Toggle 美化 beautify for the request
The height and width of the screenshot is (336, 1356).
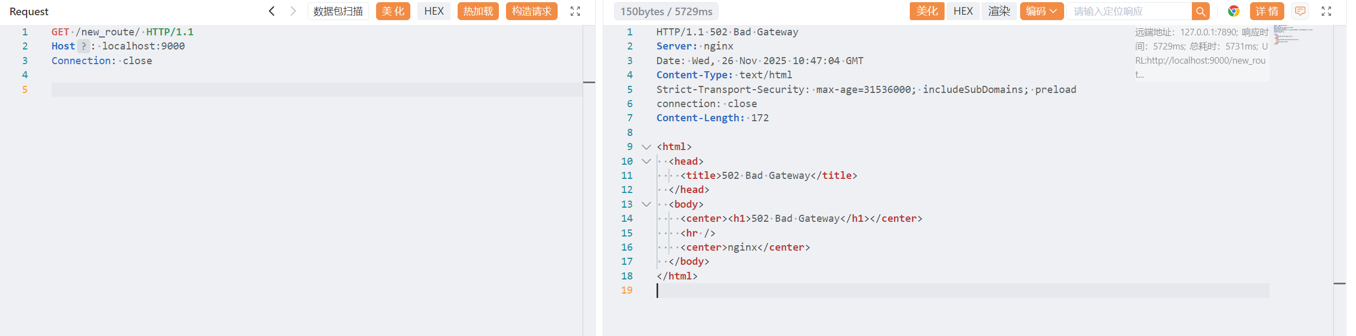pyautogui.click(x=393, y=11)
